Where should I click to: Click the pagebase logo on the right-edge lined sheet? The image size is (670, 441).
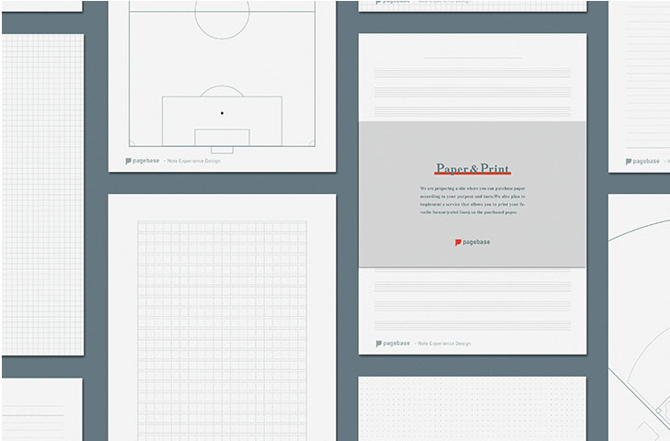[x=643, y=161]
